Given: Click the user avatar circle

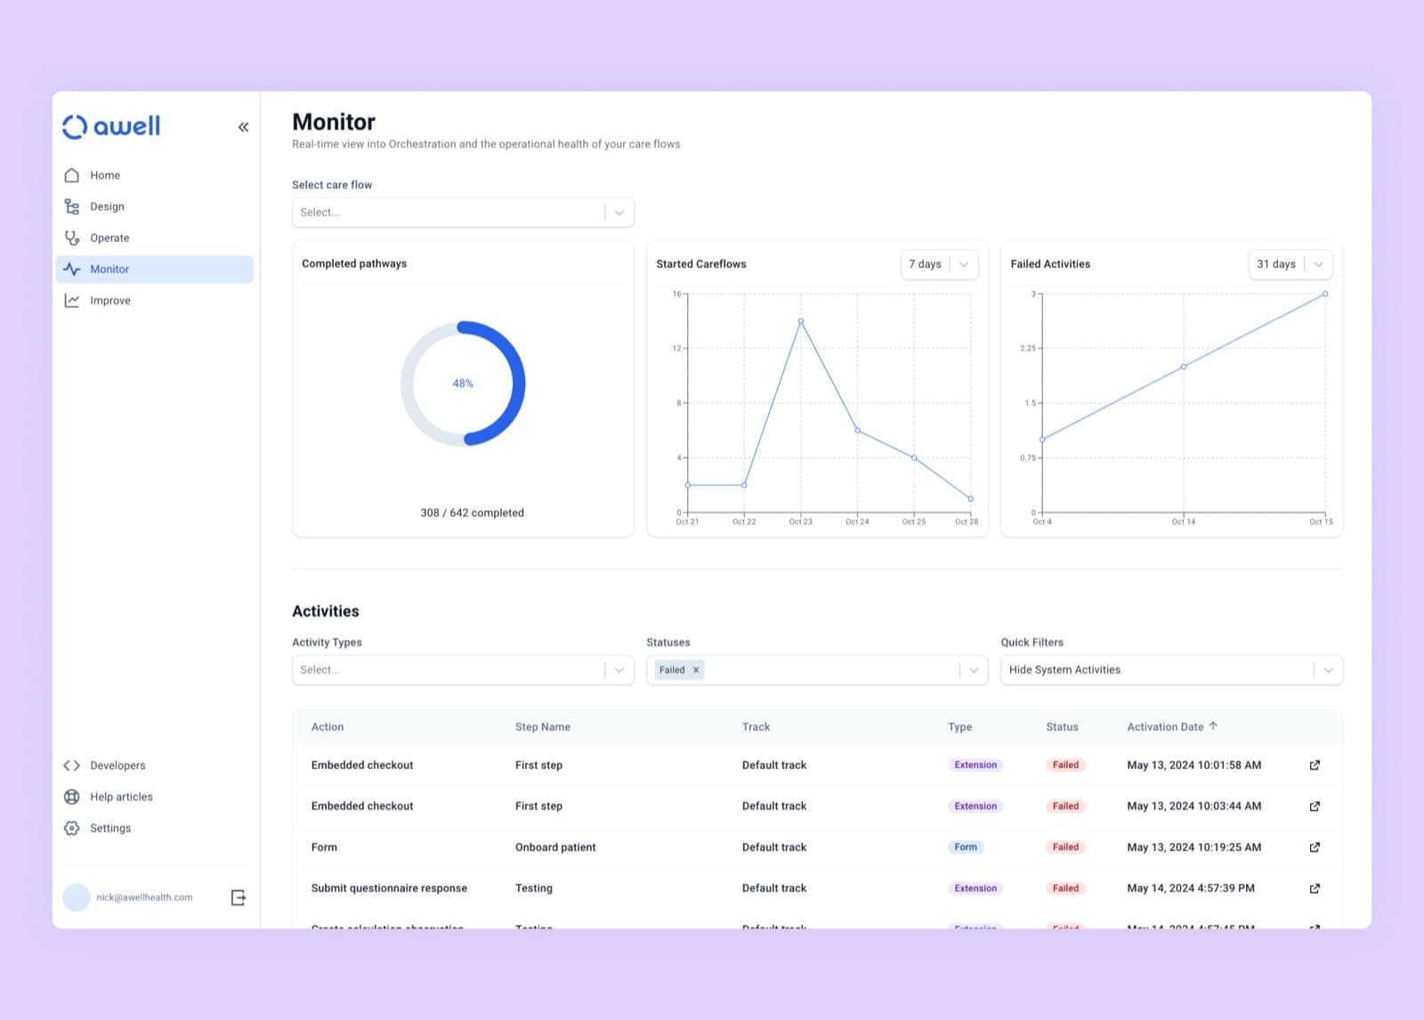Looking at the screenshot, I should (x=77, y=897).
